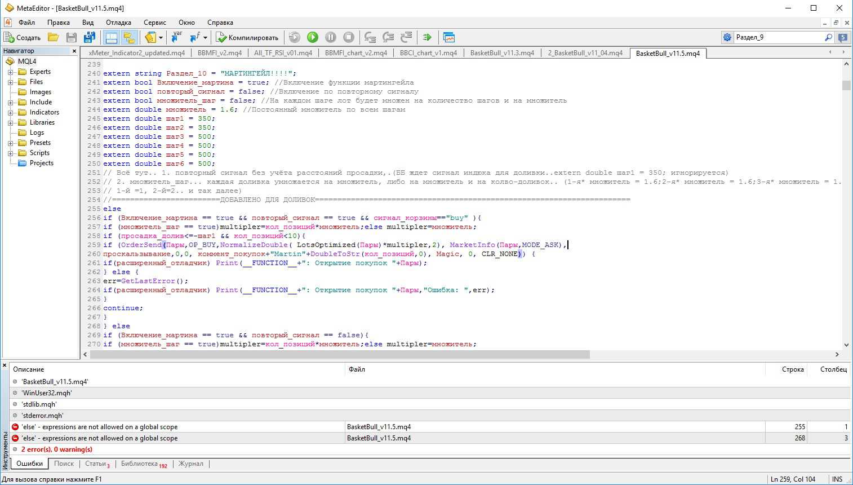Expand the Experts folder in Navigator
853x485 pixels.
10,72
